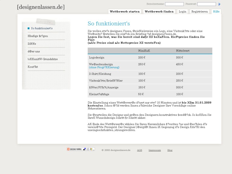Click the We@seitendesign row label
This screenshot has width=232, height=174.
coord(101,64)
